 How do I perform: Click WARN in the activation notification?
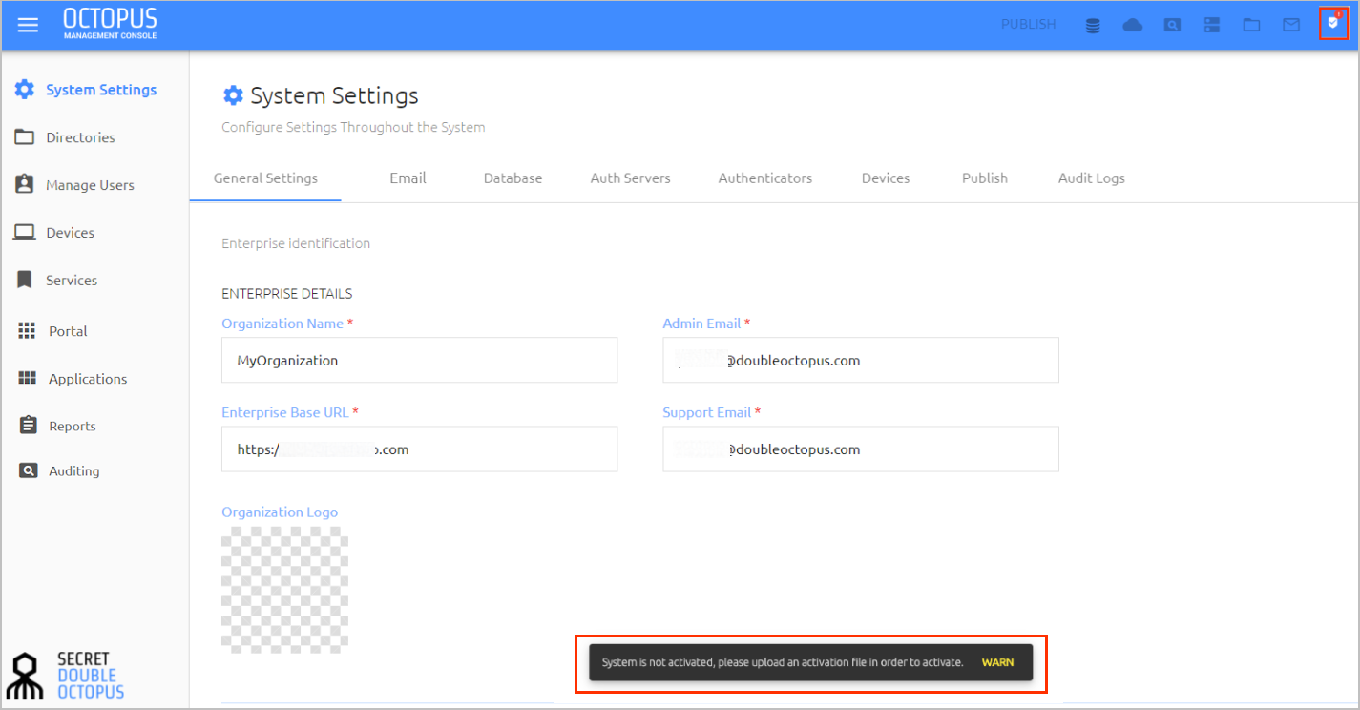[x=997, y=662]
